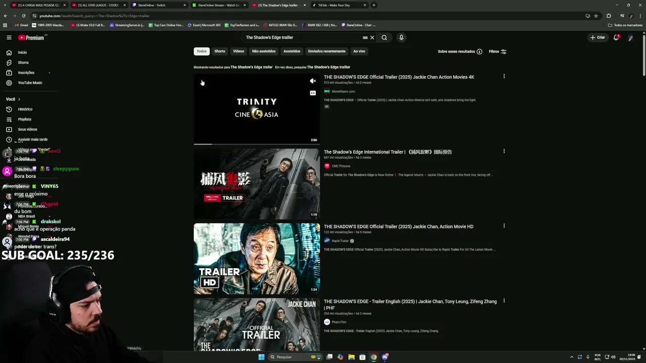Start voice search with the microphone
Screen dimensions: 646x363
[x=401, y=37]
